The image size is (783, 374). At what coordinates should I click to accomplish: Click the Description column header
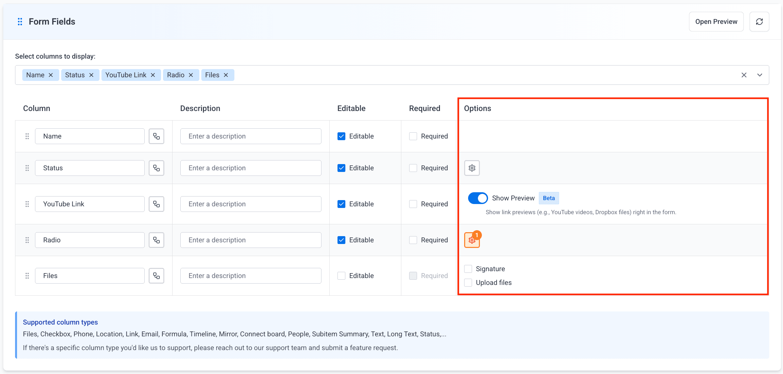coord(200,108)
